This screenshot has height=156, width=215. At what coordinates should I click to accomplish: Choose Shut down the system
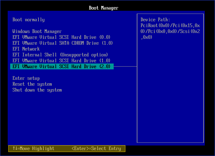pos(37,90)
